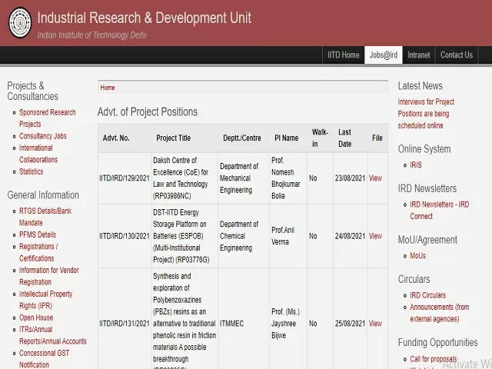View file for advt IITD/IRD/130/2021
Image resolution: width=492 pixels, height=369 pixels.
pyautogui.click(x=375, y=236)
